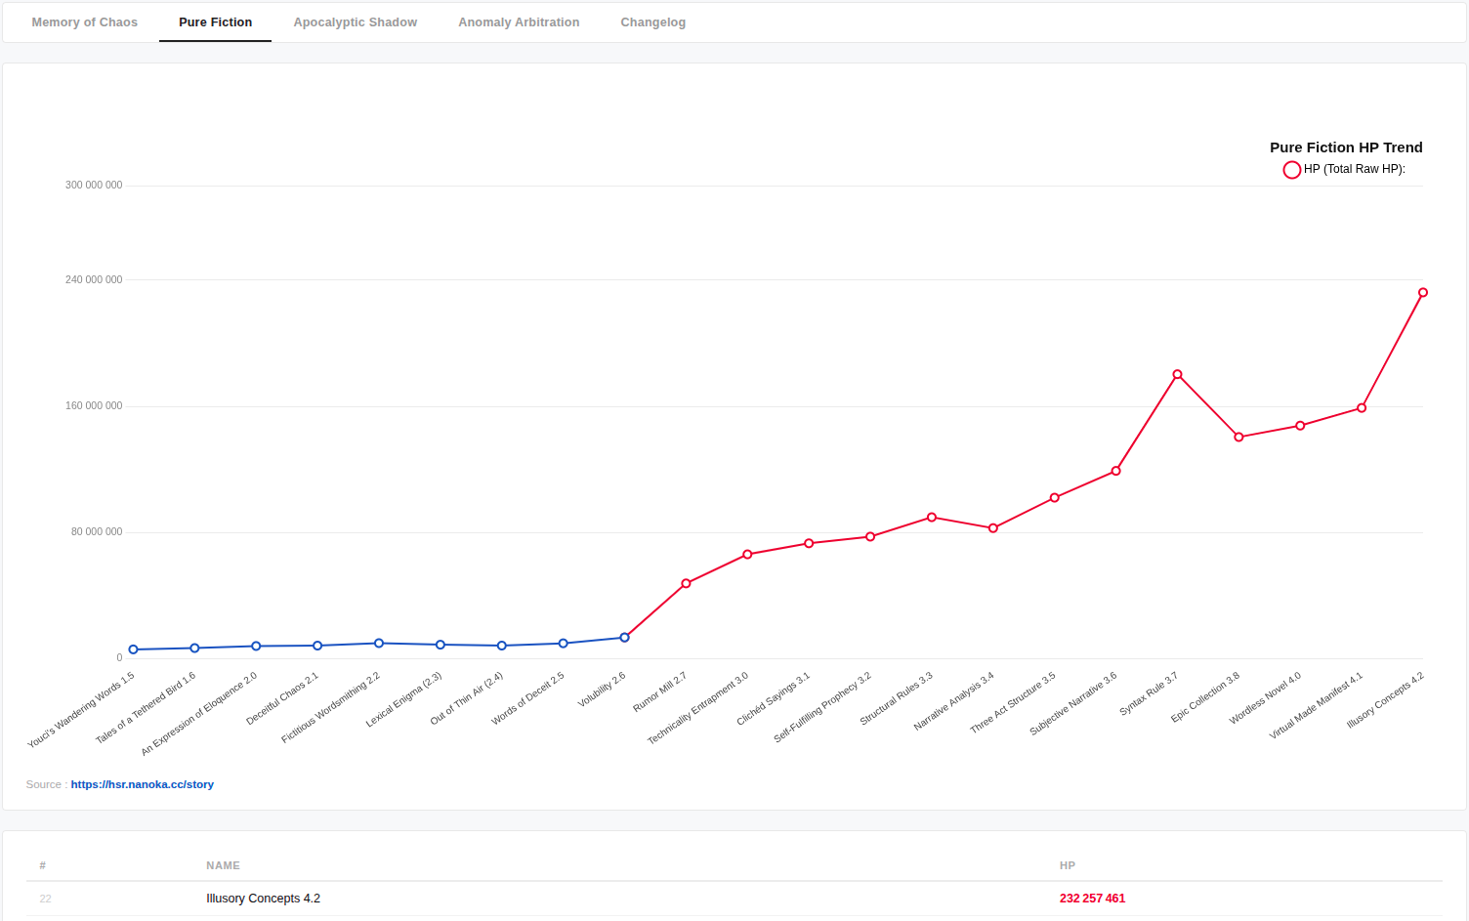Select the Technicality Entrapment 3.0 data point
This screenshot has height=921, width=1469.
point(747,555)
